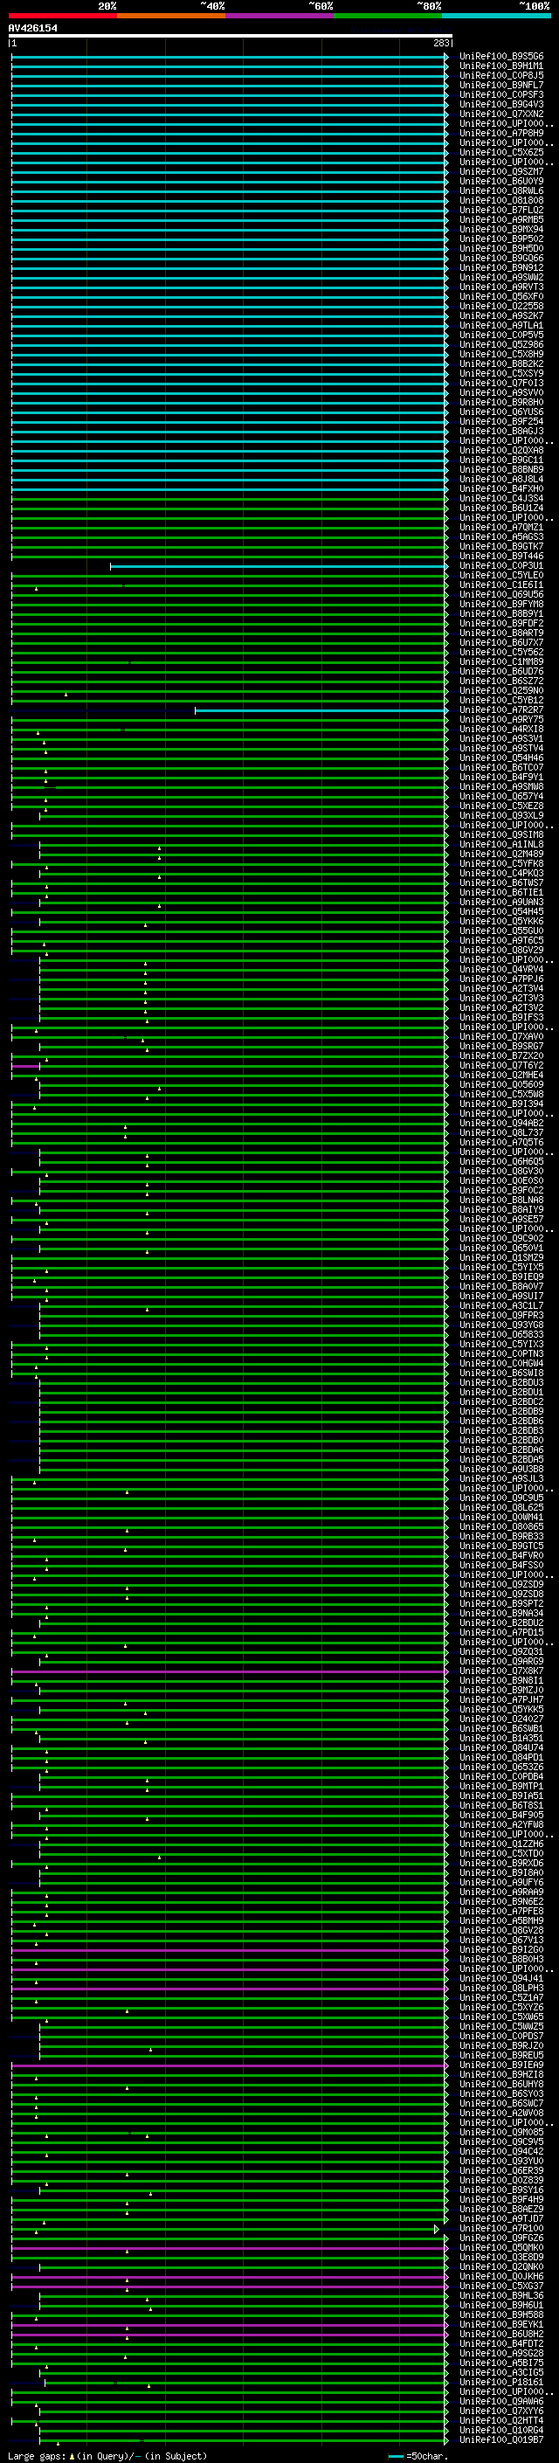
Task: Select the UniRef100_B9NFL7 hit
Action: (501, 85)
